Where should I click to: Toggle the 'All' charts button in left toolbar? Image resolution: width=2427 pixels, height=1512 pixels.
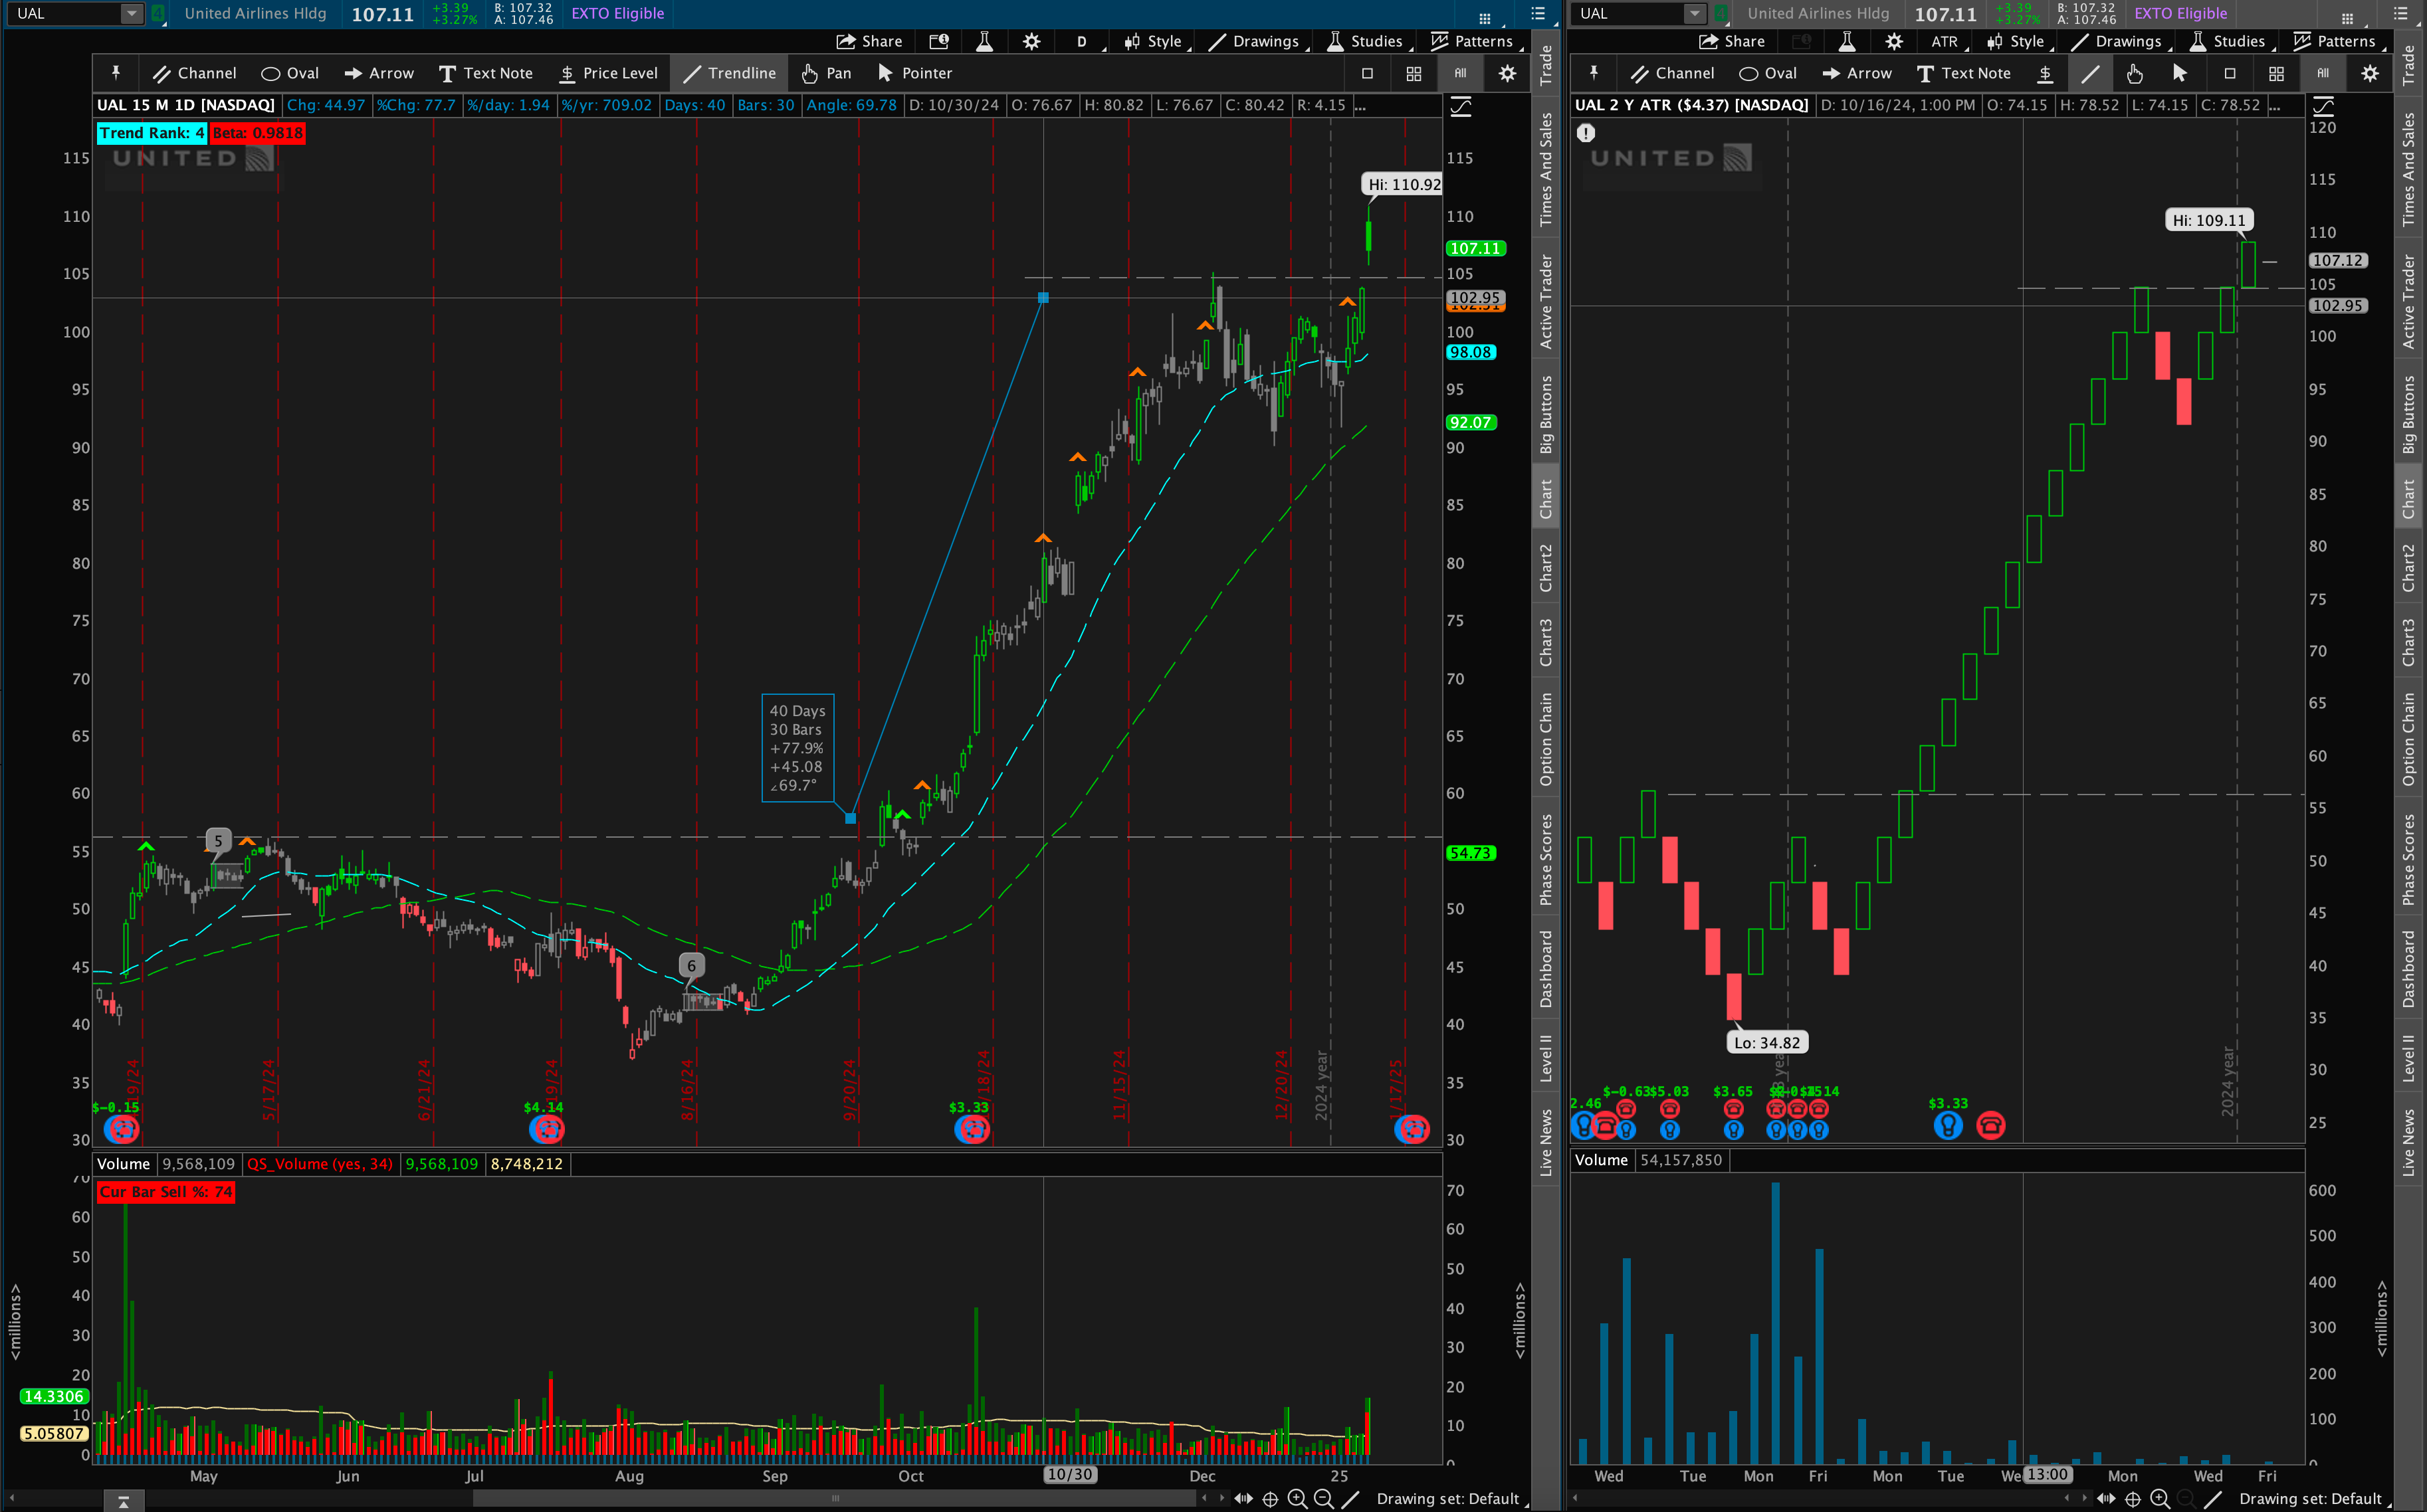tap(1459, 73)
